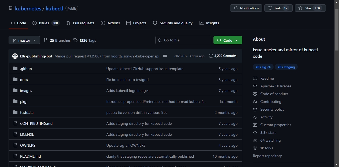Open the Security and quality tab
339x167 pixels.
click(173, 23)
